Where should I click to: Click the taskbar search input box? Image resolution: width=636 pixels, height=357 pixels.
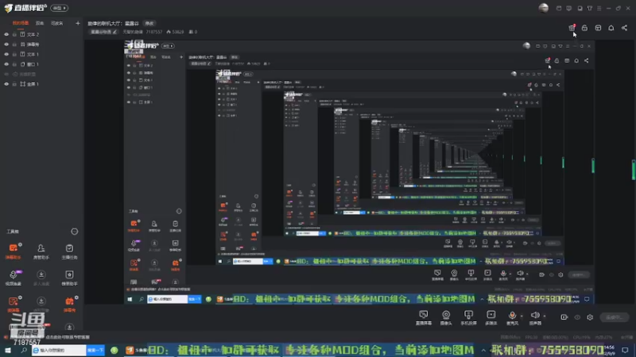(59, 350)
